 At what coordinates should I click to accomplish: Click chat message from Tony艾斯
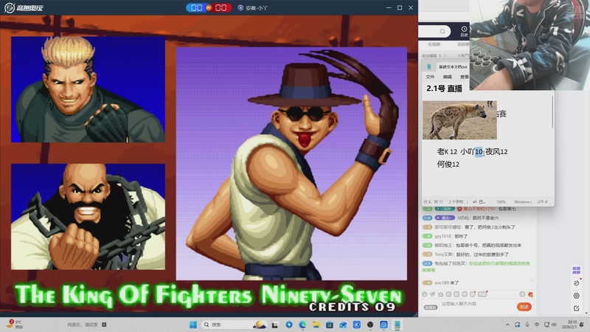pyautogui.click(x=465, y=255)
